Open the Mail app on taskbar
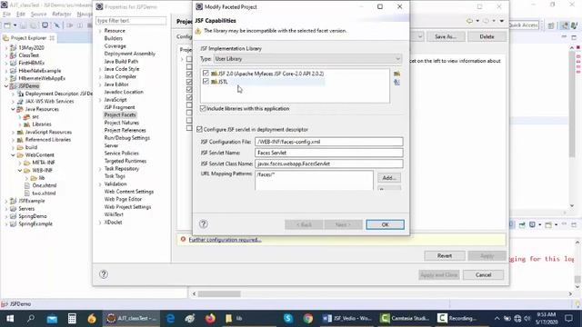The height and width of the screenshot is (327, 582). (x=52, y=318)
